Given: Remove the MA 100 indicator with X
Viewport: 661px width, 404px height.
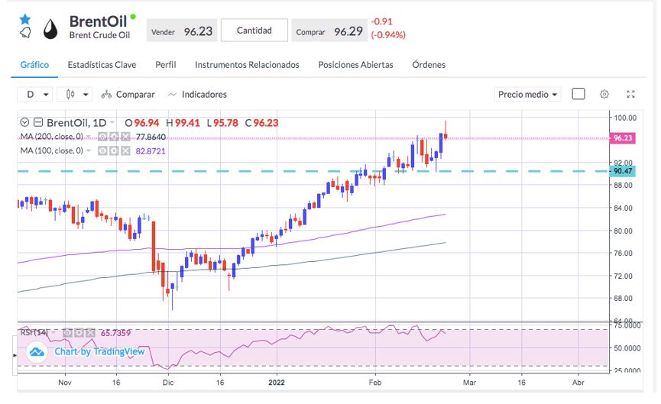Looking at the screenshot, I should tap(125, 150).
